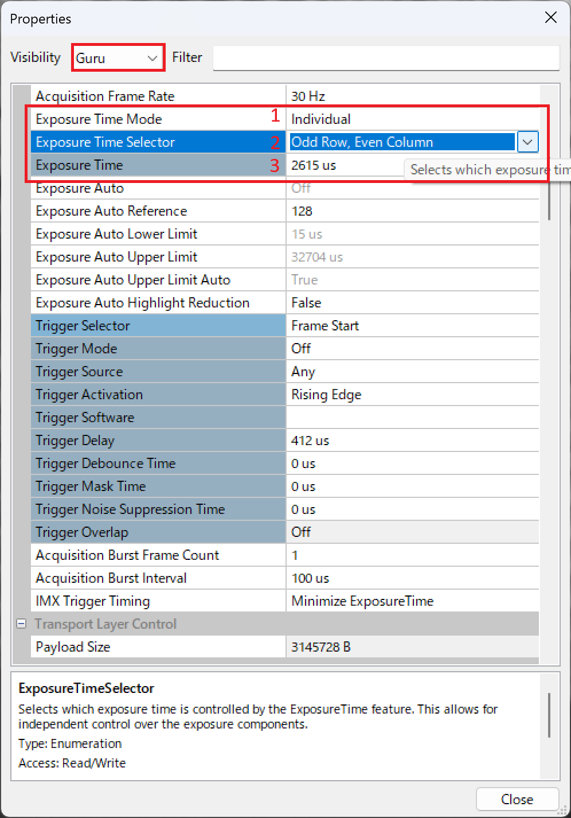Click the 412 us value

point(310,440)
